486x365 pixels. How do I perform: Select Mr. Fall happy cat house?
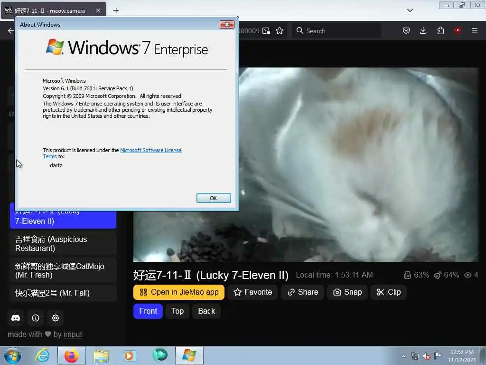63,293
